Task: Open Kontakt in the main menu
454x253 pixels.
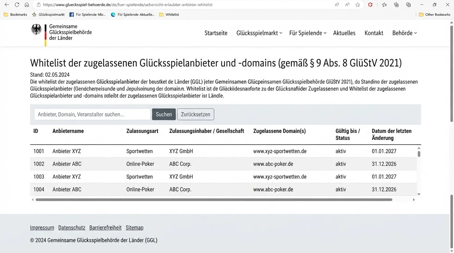Action: pyautogui.click(x=374, y=33)
